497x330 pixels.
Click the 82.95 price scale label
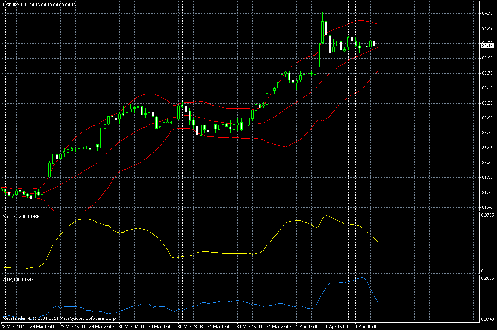tap(487, 118)
